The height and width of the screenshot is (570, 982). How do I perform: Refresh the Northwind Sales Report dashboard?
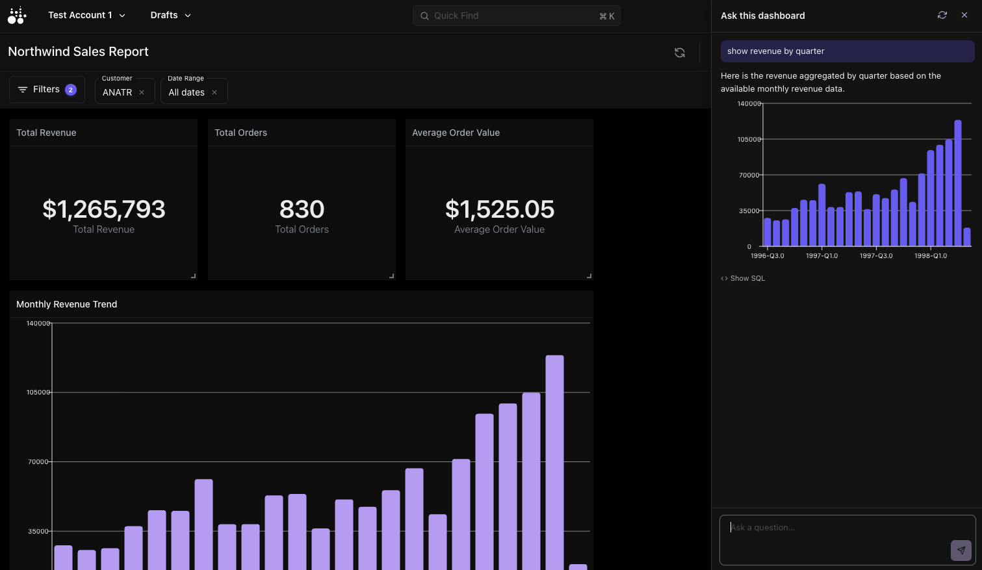(x=680, y=53)
